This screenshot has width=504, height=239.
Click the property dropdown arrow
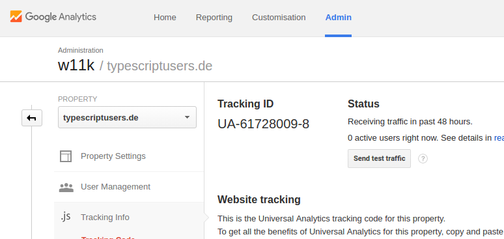pos(187,117)
